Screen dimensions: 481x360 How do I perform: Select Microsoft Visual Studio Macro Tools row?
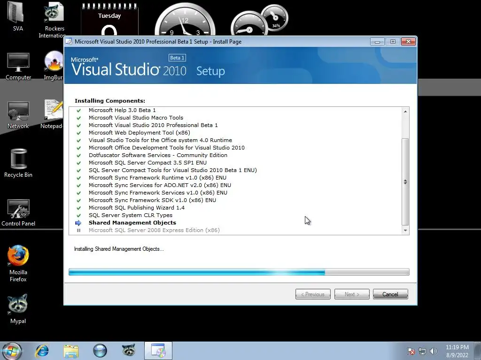[136, 118]
